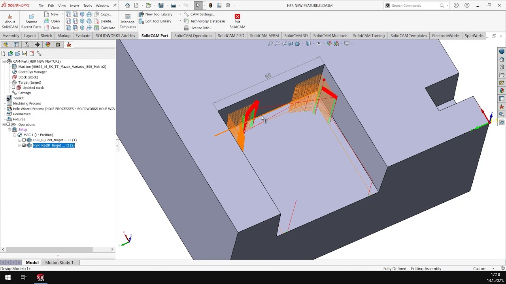Open the DimXpertManager tab icon
Viewport: 506px width, 284px height.
38,45
